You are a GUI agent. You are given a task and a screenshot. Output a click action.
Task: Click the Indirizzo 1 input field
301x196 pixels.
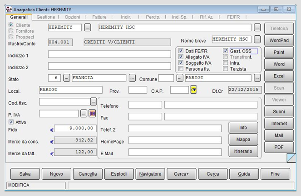click(x=109, y=54)
